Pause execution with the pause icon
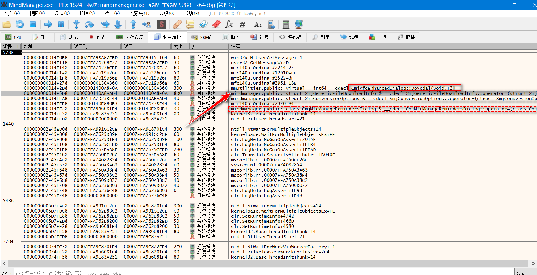Viewport: 537px width, 275px height. pyautogui.click(x=61, y=24)
